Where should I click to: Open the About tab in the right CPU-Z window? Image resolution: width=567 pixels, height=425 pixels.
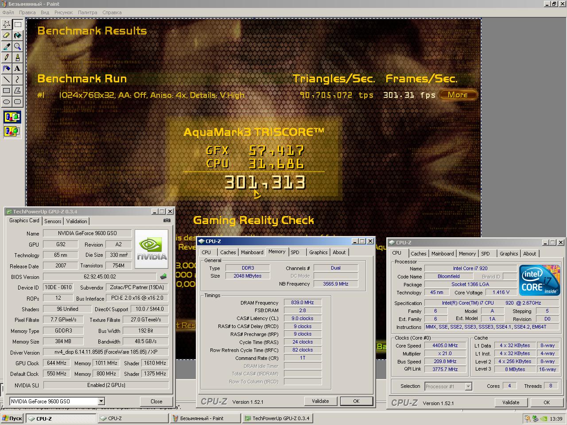pyautogui.click(x=530, y=254)
